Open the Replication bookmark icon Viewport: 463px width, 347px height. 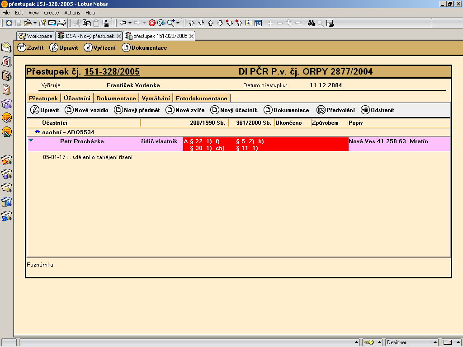coord(6,103)
